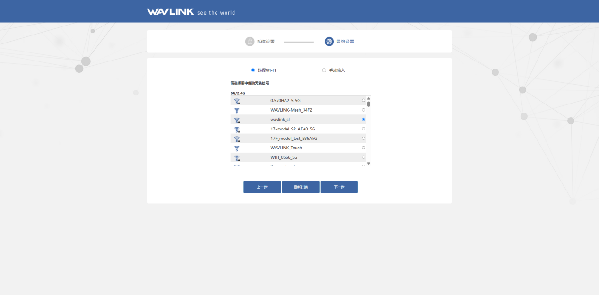The height and width of the screenshot is (295, 599).
Task: Click Wi-Fi signal icon beside WAVLINK_Touch
Action: point(237,148)
